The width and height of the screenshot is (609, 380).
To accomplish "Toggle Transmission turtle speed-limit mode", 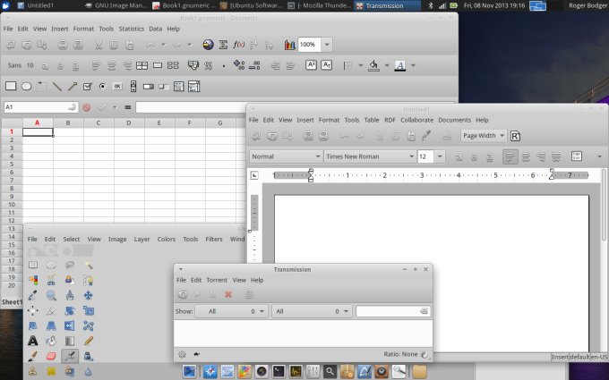I will point(196,354).
